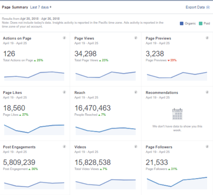Click the green Paid legend swatch
213x195 pixels.
click(200, 23)
